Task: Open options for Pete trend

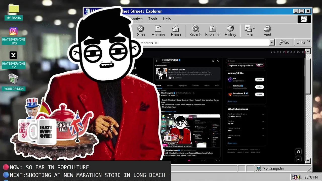Action: point(263,128)
